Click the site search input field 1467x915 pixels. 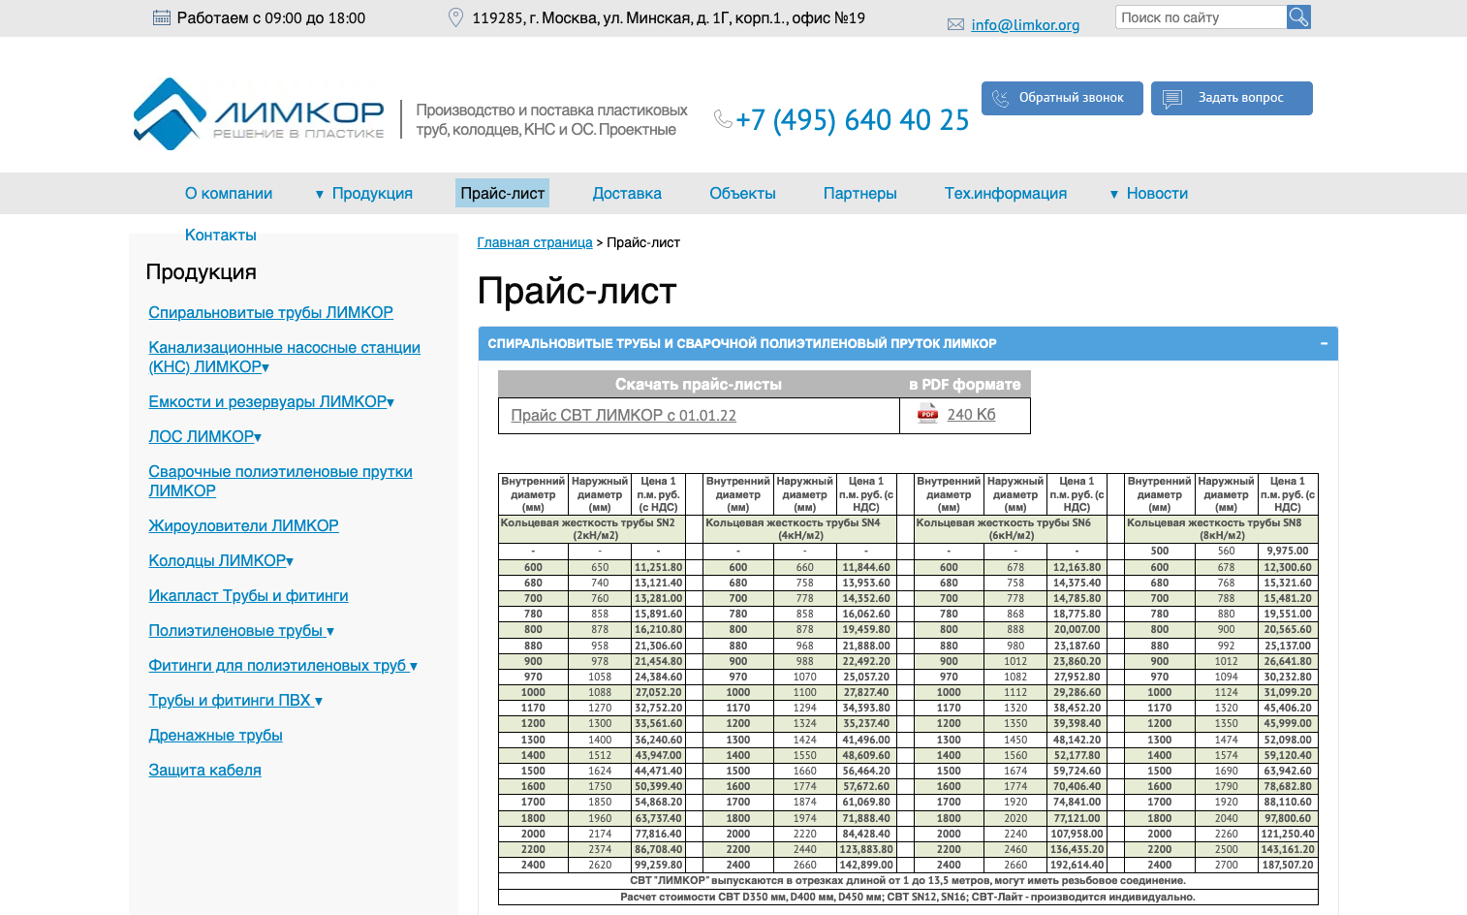pos(1201,17)
